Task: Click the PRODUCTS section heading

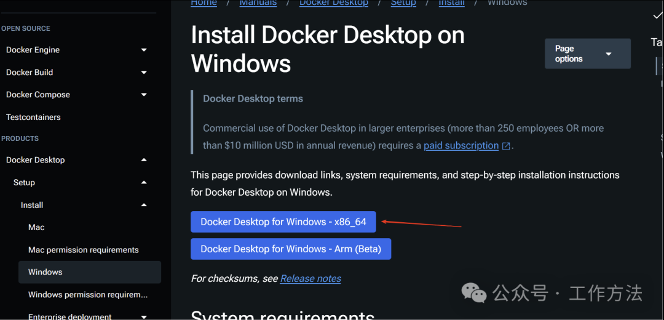Action: tap(20, 138)
